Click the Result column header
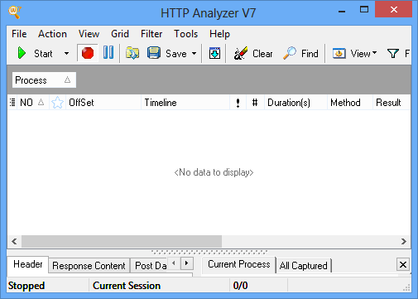Image resolution: width=418 pixels, height=299 pixels. click(x=392, y=103)
